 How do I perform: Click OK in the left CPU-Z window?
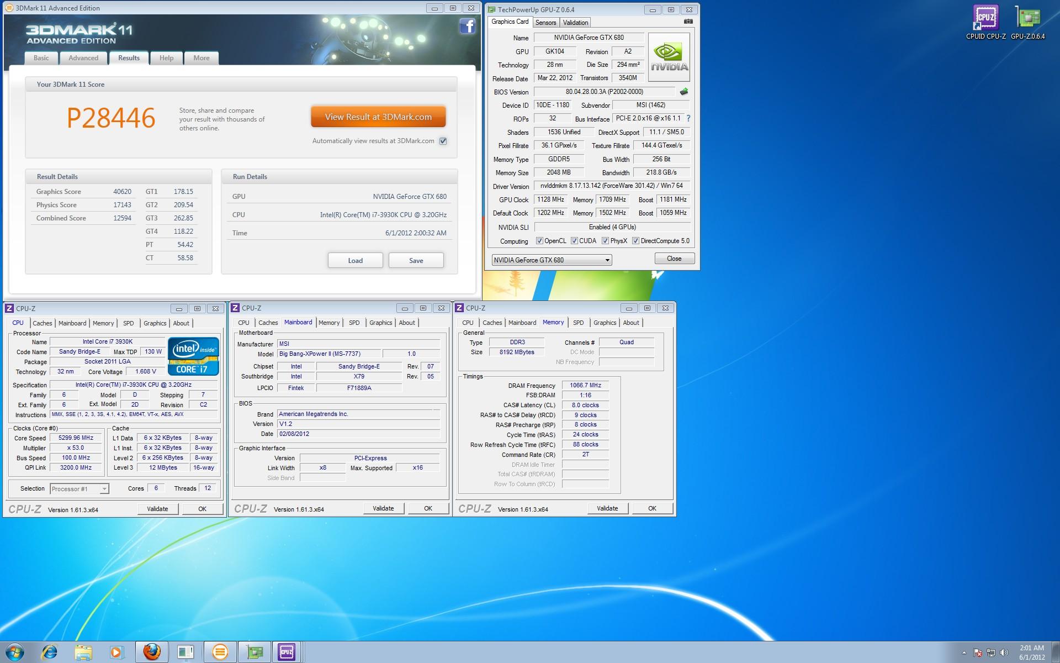(x=202, y=509)
